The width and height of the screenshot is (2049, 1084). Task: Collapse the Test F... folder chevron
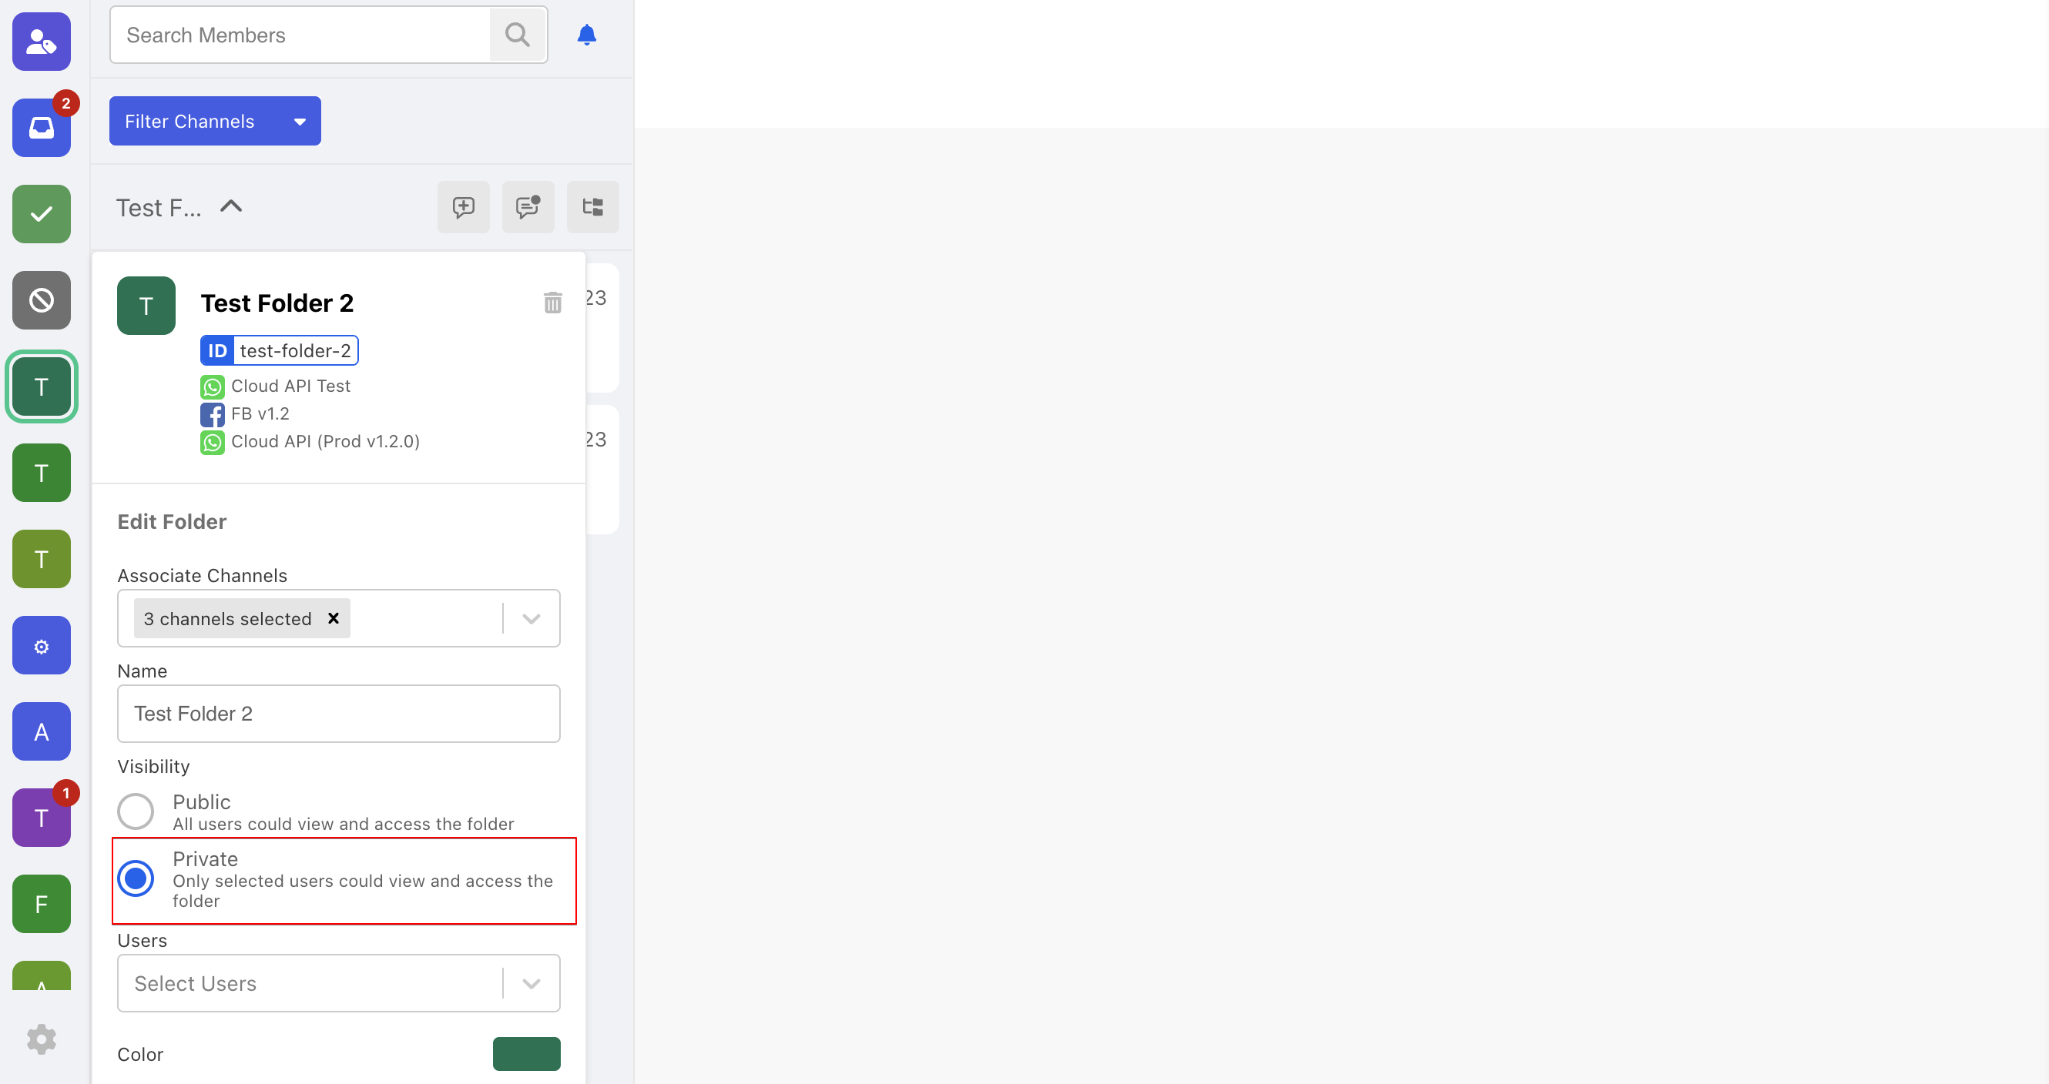click(230, 206)
